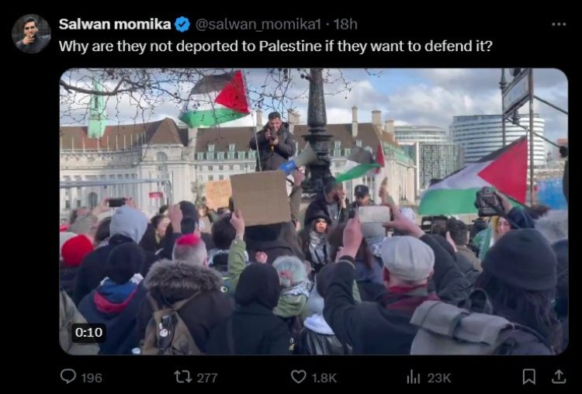Click the blue verified badge
The height and width of the screenshot is (394, 582).
click(182, 25)
